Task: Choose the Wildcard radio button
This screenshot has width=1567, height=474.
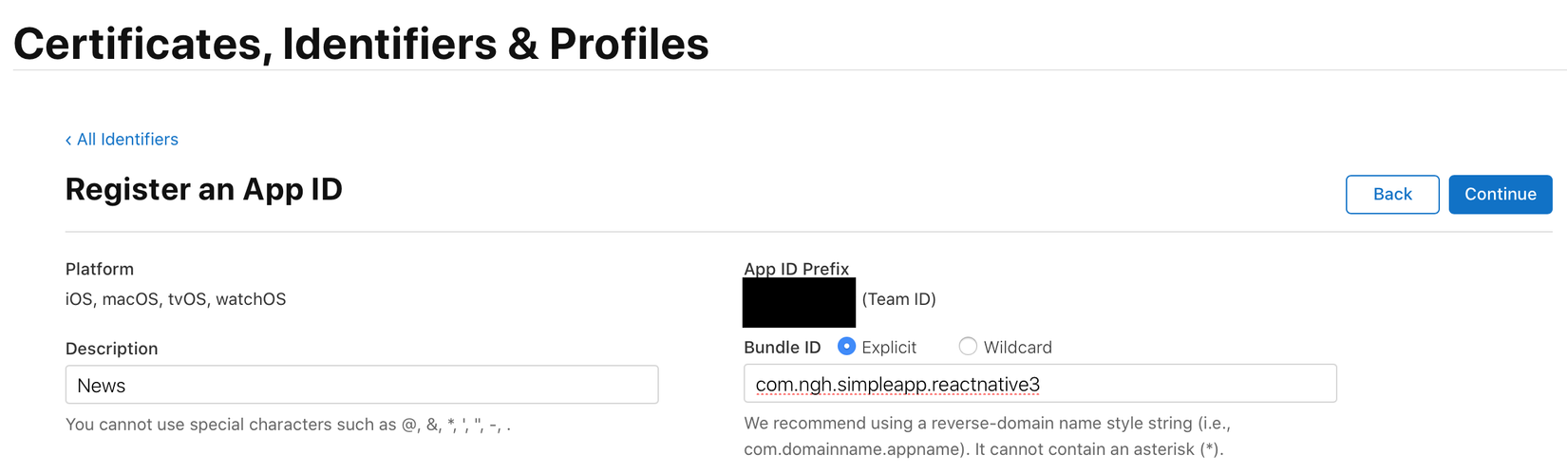Action: tap(968, 347)
